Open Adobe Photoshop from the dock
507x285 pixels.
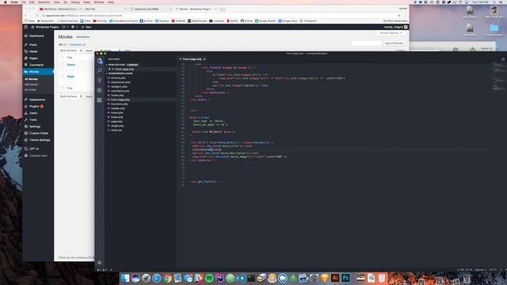click(x=345, y=278)
